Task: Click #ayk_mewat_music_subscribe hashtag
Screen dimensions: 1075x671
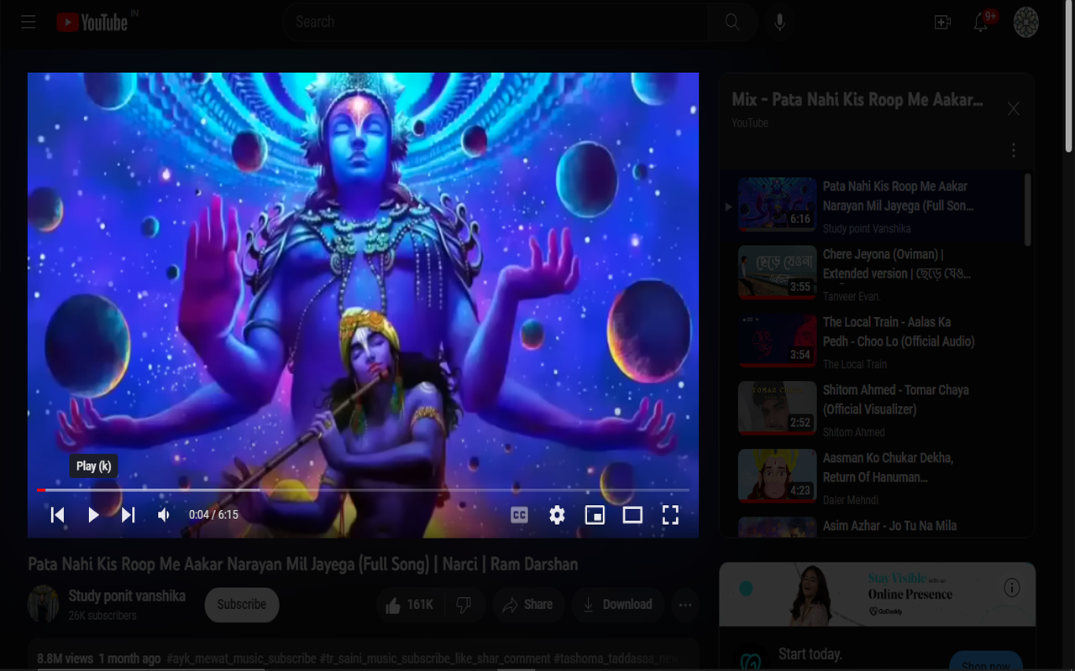Action: pos(241,658)
